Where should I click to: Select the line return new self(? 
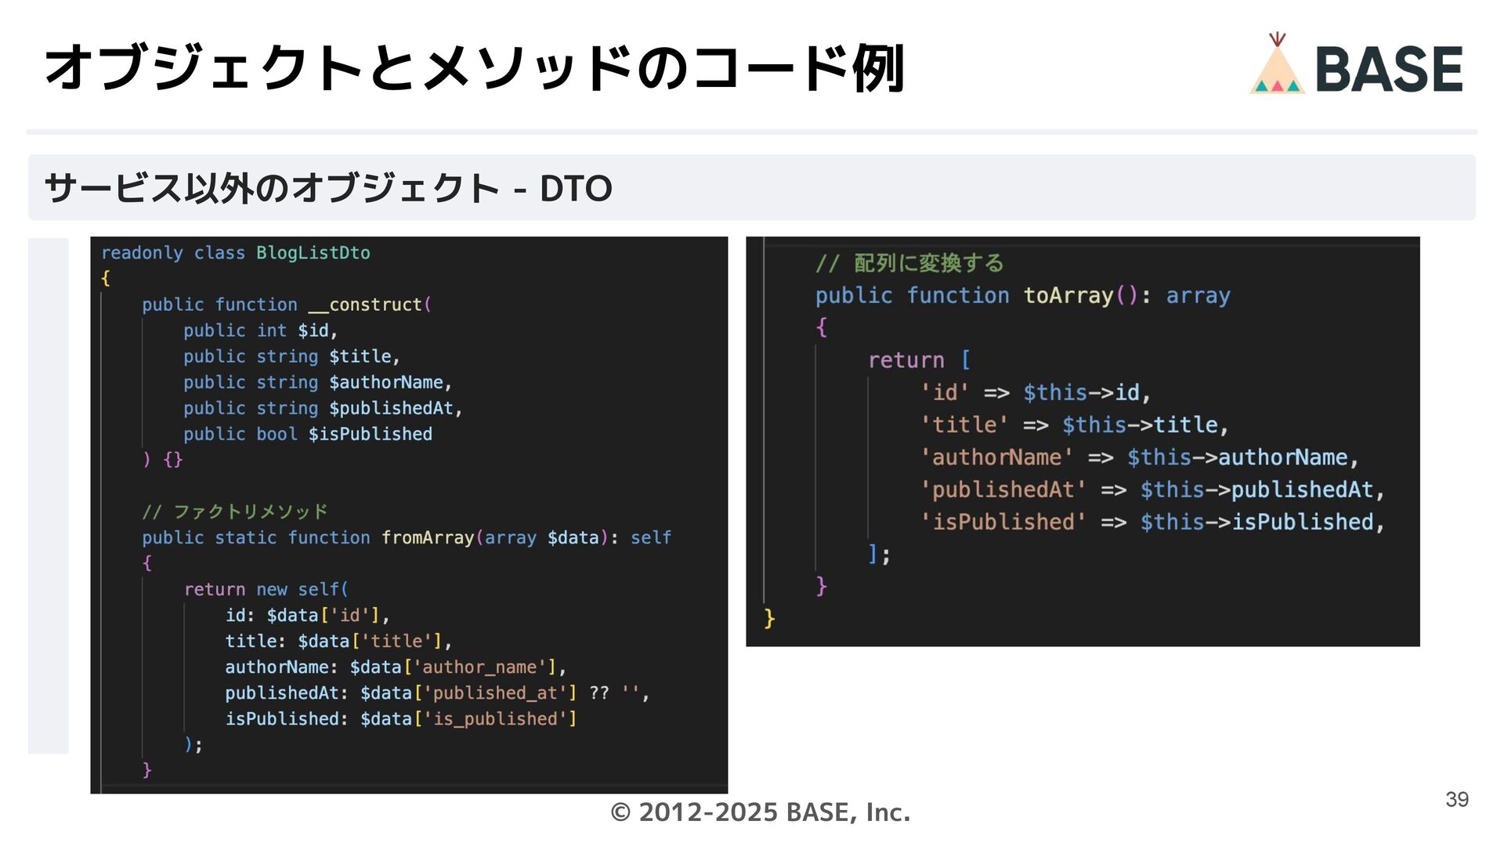coord(266,589)
